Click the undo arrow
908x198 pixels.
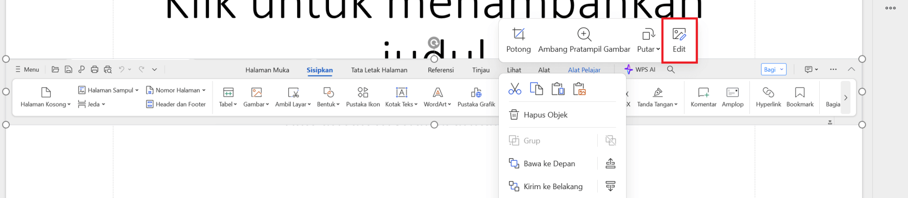[121, 69]
